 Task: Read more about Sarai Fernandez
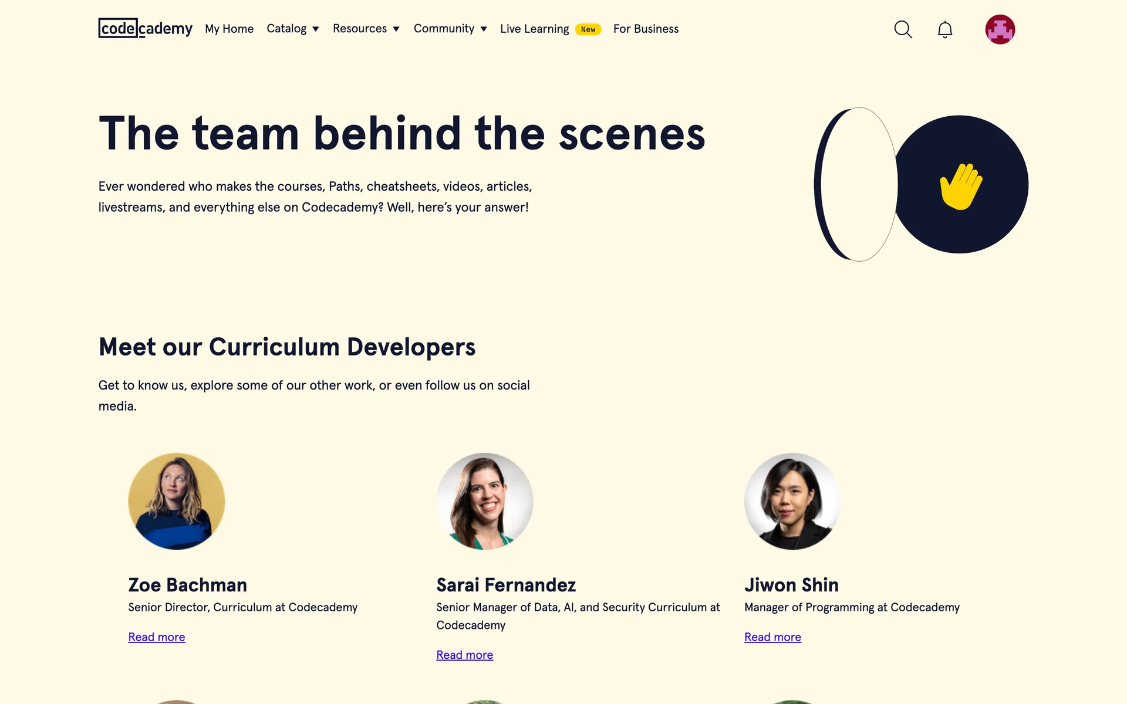point(464,655)
